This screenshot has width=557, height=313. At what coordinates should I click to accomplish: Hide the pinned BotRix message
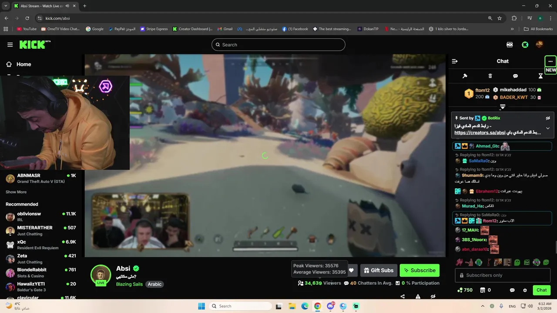click(x=548, y=118)
